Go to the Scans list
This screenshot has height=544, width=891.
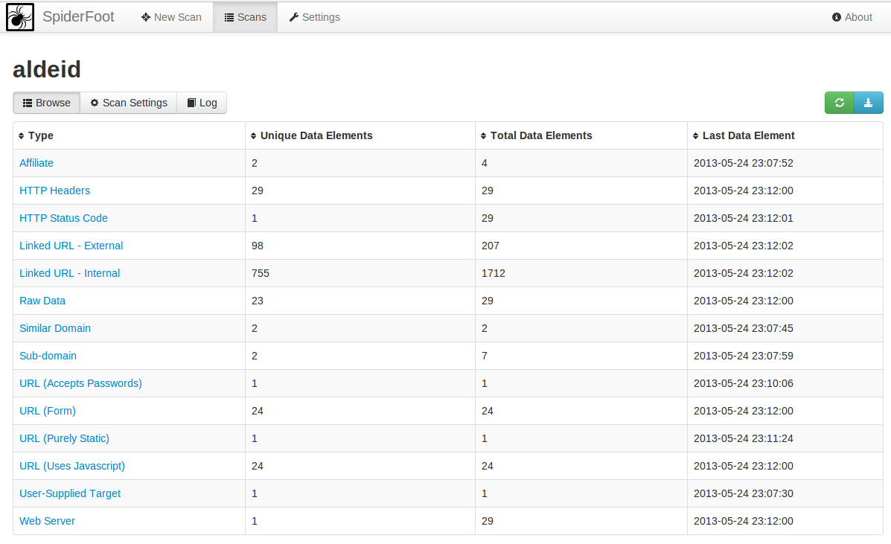[x=245, y=17]
